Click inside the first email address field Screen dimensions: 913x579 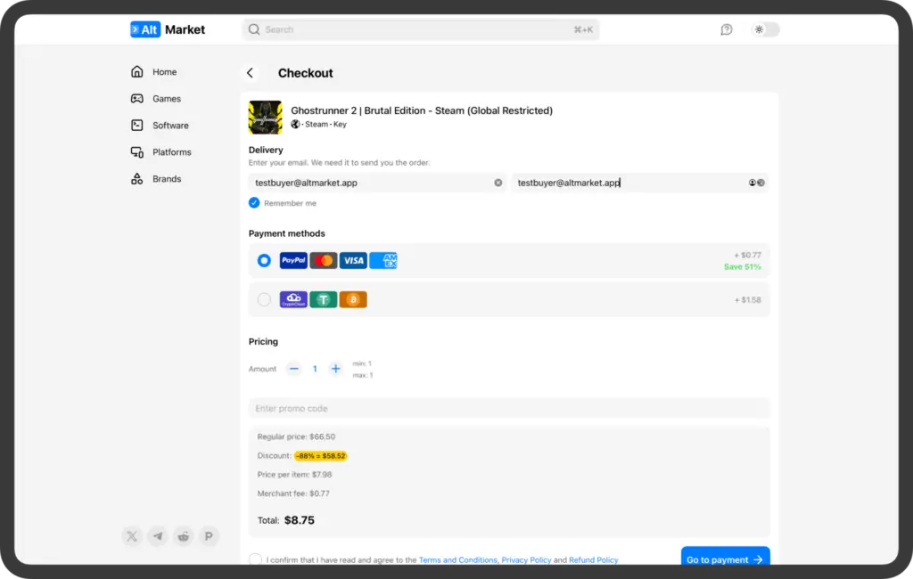[x=373, y=183]
